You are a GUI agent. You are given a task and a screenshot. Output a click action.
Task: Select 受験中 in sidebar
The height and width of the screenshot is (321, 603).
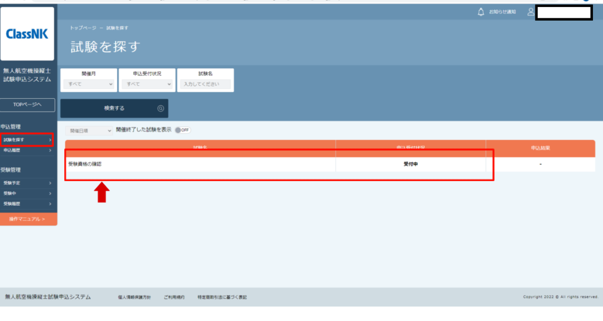(26, 193)
